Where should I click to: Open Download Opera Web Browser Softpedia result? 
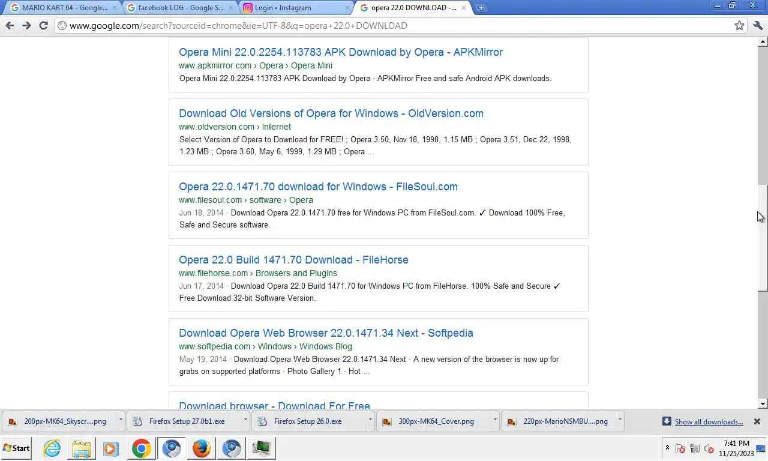326,333
